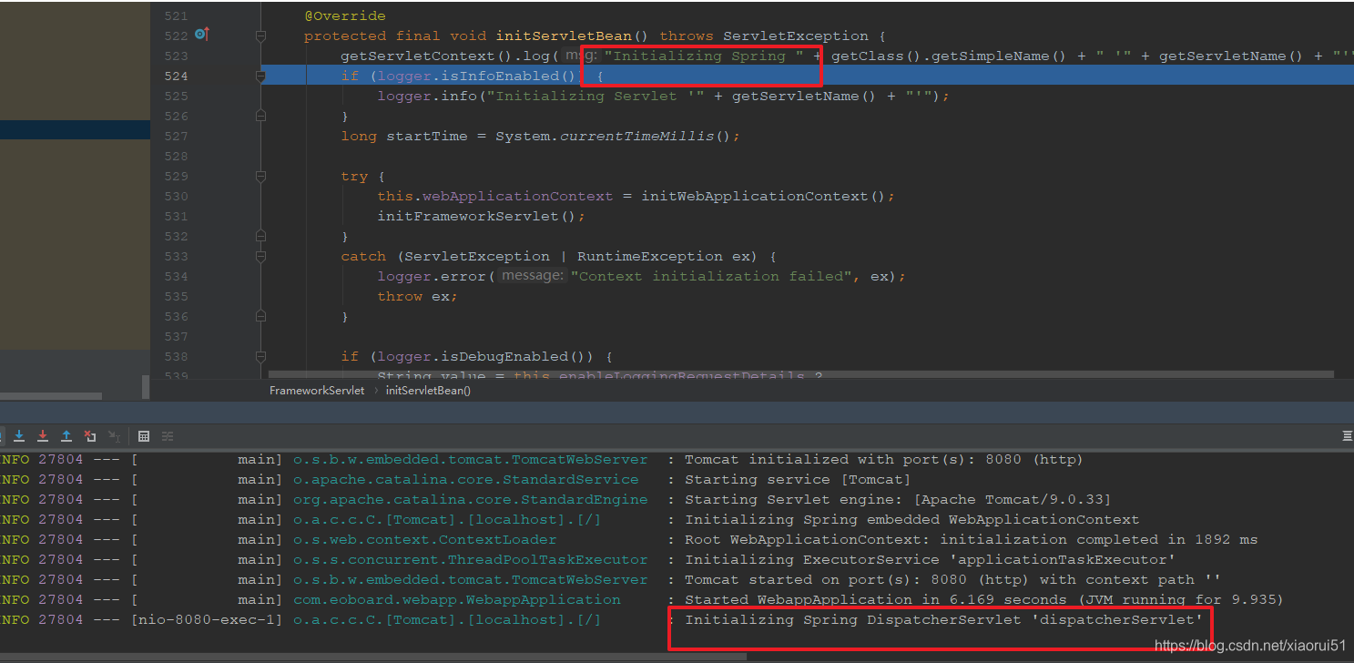Click the Drop Frame icon
The height and width of the screenshot is (663, 1354).
pos(90,436)
